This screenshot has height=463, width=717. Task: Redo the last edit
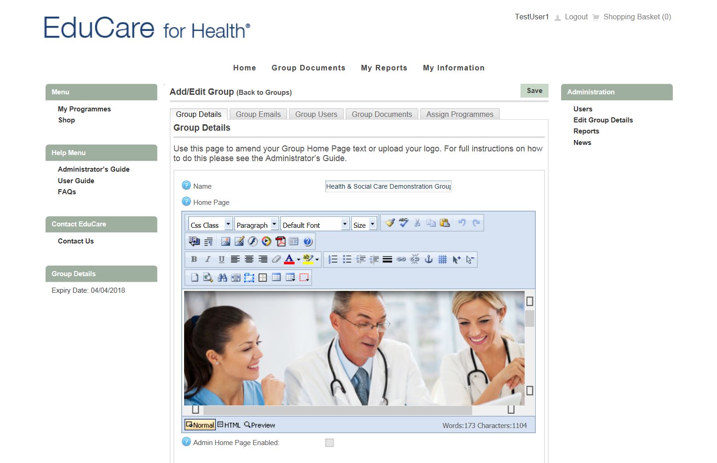point(476,223)
